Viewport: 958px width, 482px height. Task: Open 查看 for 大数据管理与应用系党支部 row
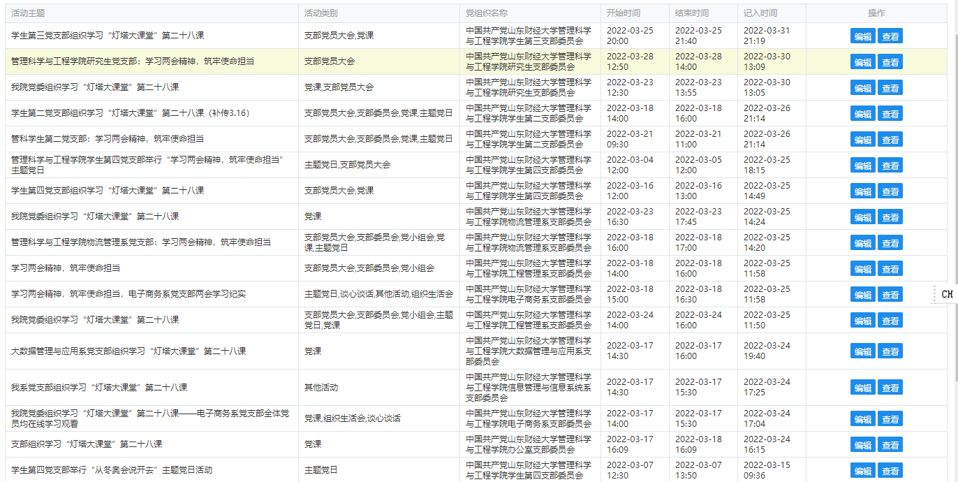[890, 351]
